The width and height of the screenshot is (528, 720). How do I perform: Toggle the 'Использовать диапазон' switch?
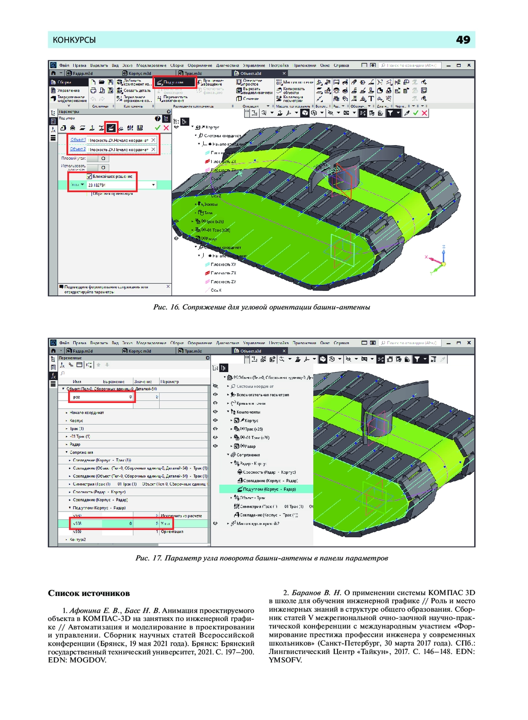[x=98, y=168]
